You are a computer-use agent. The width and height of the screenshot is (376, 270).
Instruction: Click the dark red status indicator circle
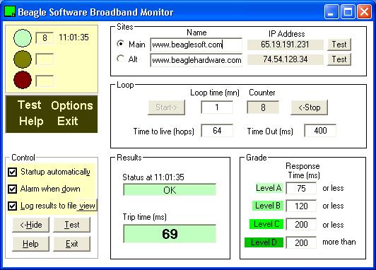coord(23,80)
